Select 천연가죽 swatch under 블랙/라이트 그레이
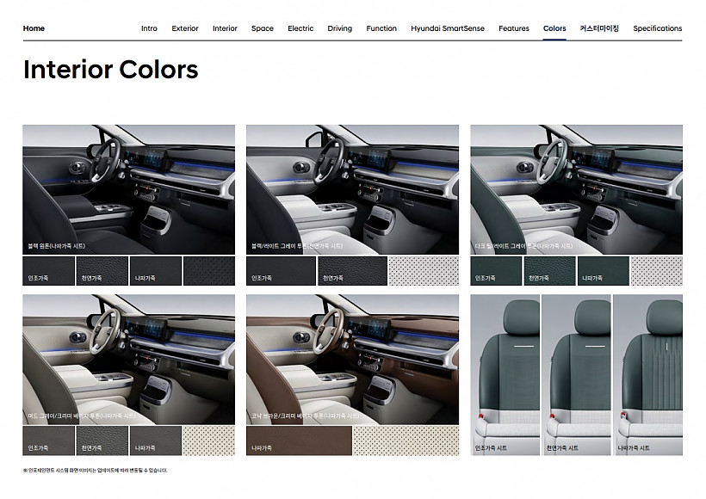 tap(352, 271)
